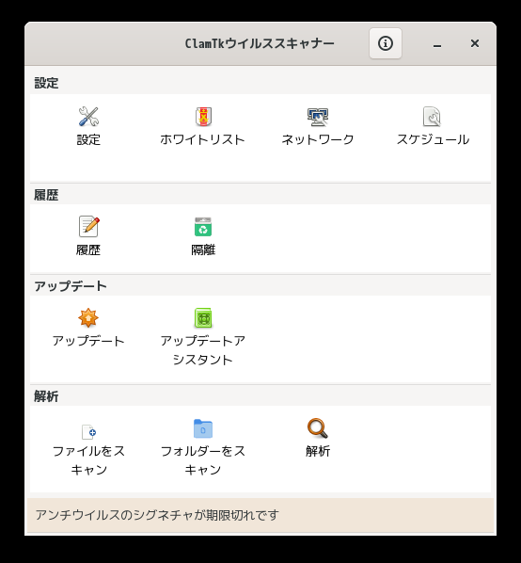Click the ClamTkウイルススキャナー title bar text

tap(260, 43)
